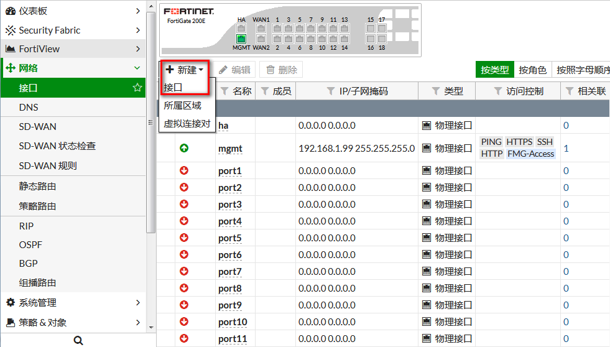Expand the FortiView menu chevron
The image size is (610, 347).
137,49
